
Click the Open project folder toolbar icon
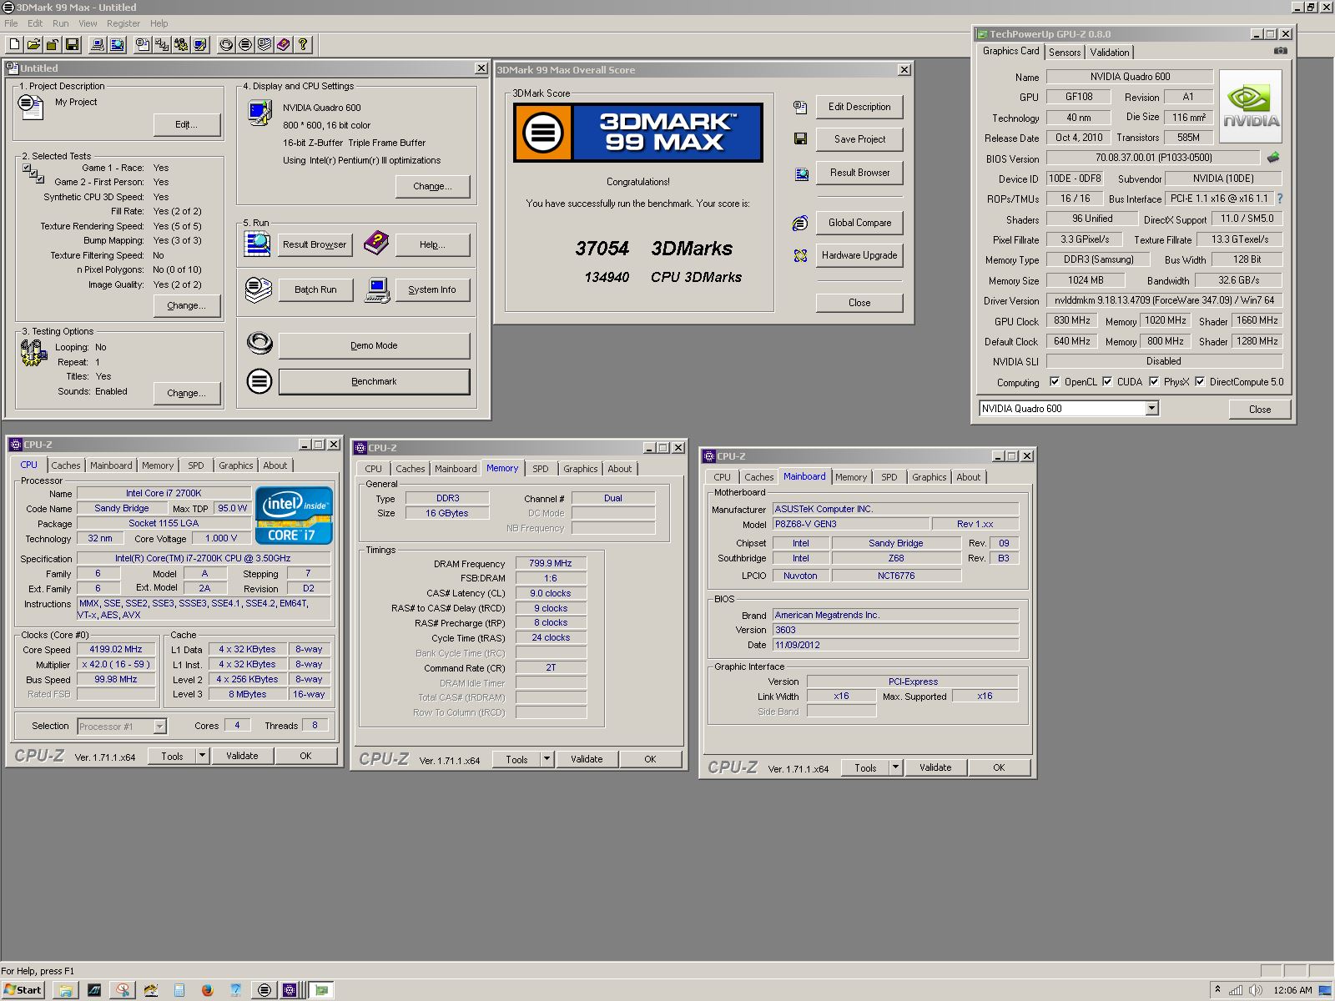pos(34,44)
